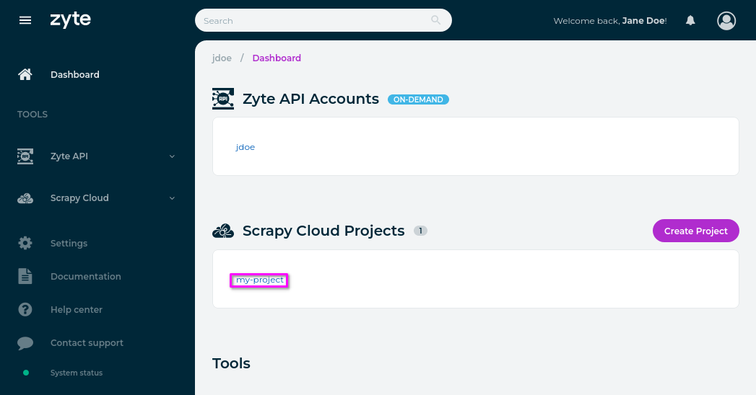Open Scrapy Cloud sidebar item
The width and height of the screenshot is (756, 395).
(x=79, y=198)
